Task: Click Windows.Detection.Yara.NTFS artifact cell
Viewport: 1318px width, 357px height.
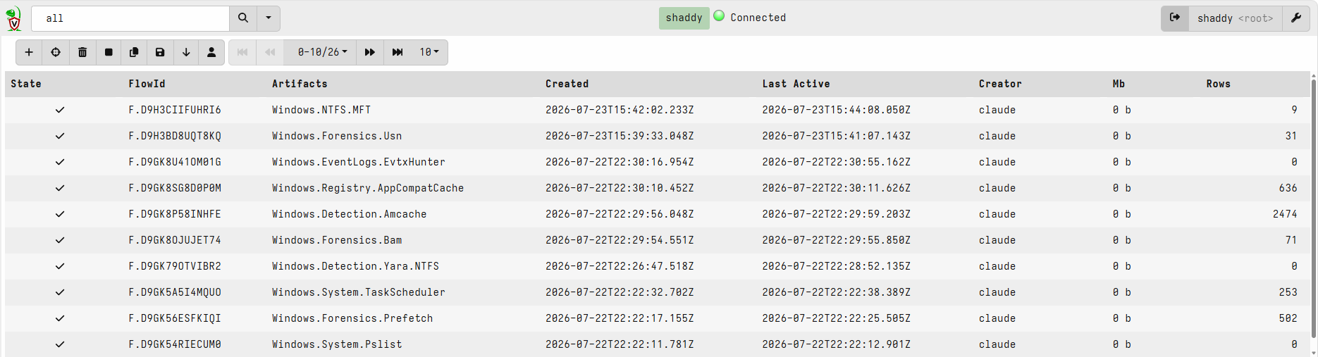Action: tap(356, 266)
